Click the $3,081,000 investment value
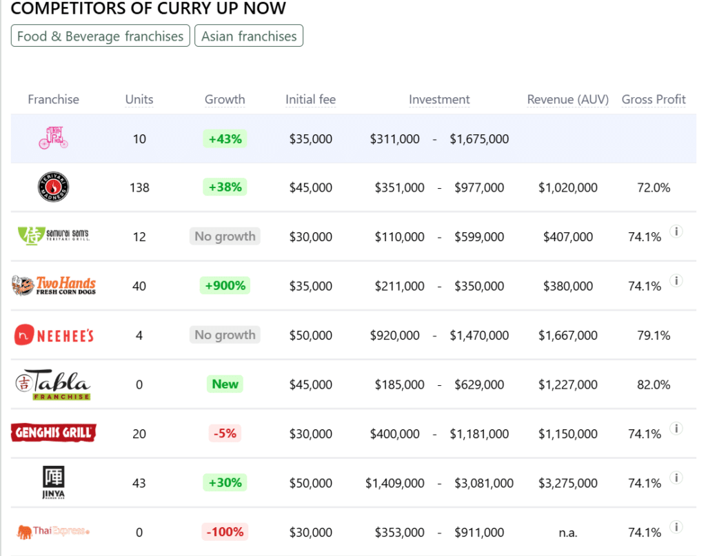This screenshot has width=706, height=556. click(483, 483)
